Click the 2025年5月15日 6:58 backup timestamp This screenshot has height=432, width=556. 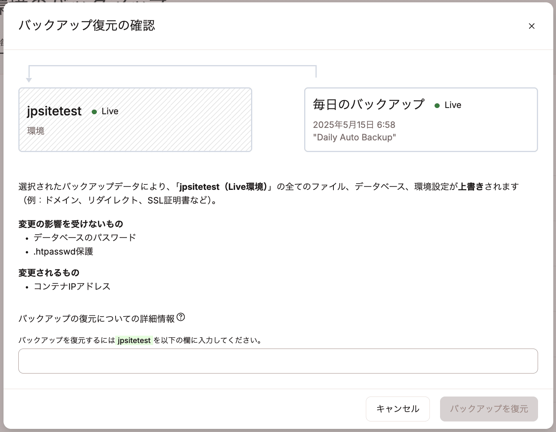tap(354, 125)
